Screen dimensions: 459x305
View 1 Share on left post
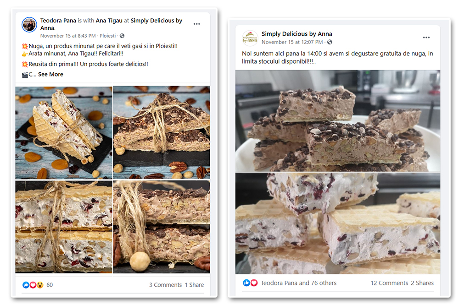click(194, 285)
